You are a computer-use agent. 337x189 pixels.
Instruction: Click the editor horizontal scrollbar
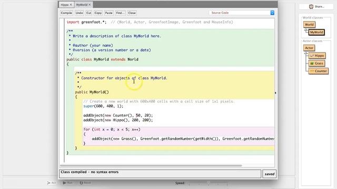tap(151, 165)
